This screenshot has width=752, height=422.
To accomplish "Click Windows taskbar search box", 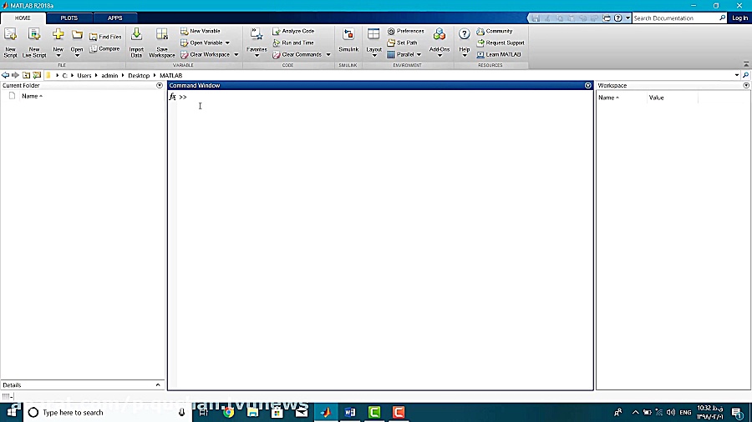I will tap(108, 413).
